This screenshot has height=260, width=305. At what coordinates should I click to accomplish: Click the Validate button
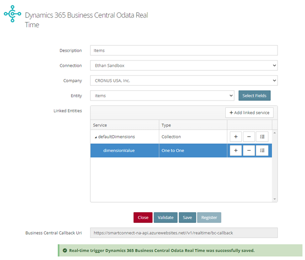tap(166, 218)
